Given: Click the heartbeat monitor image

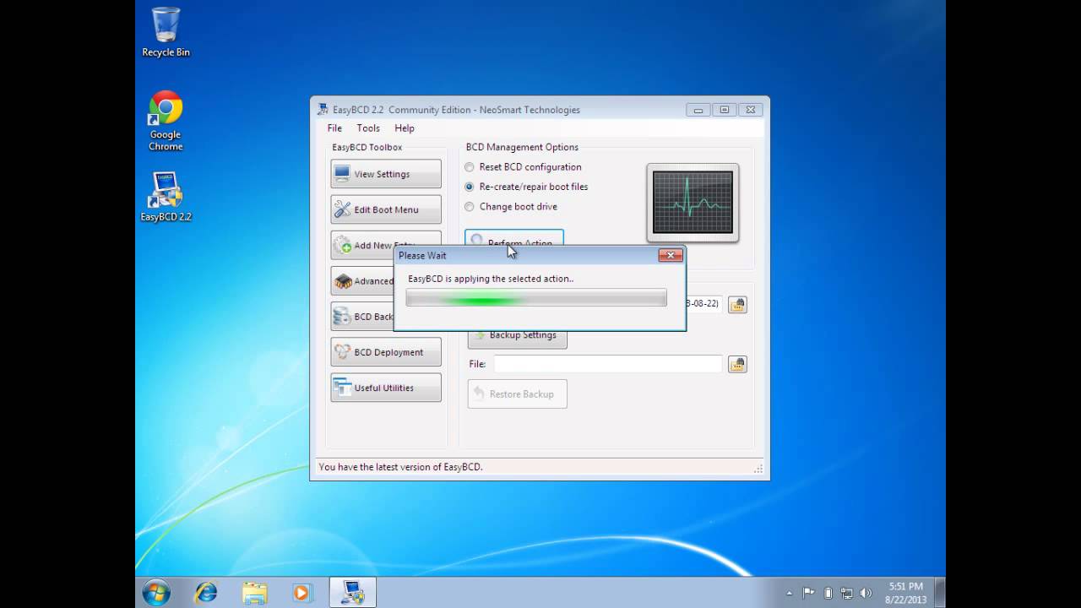Looking at the screenshot, I should (693, 203).
